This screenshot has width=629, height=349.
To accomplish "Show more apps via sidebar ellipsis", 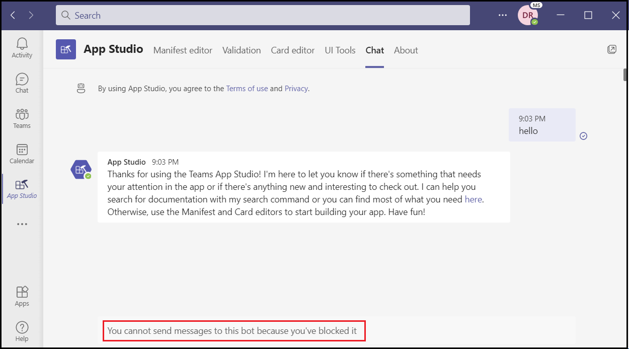I will 22,224.
